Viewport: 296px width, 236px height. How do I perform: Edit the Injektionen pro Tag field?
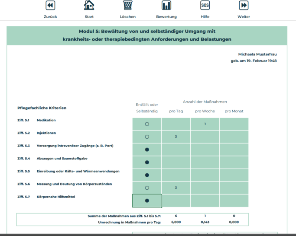tap(176, 137)
